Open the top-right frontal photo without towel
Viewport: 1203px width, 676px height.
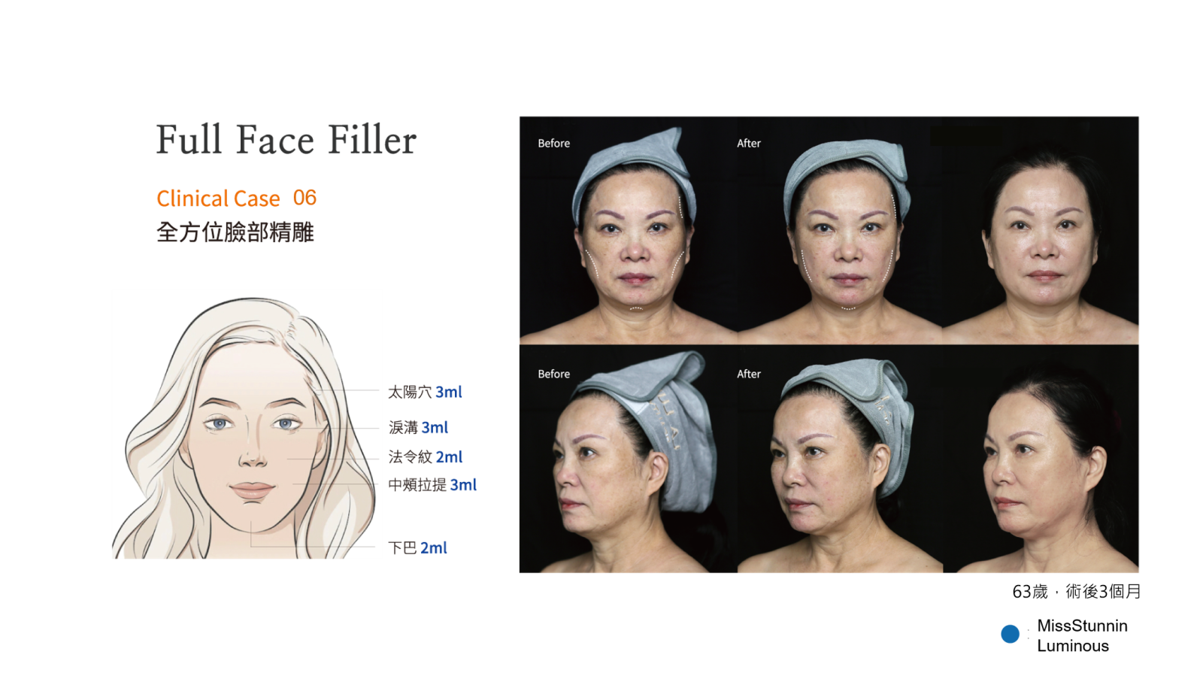[x=1041, y=230]
